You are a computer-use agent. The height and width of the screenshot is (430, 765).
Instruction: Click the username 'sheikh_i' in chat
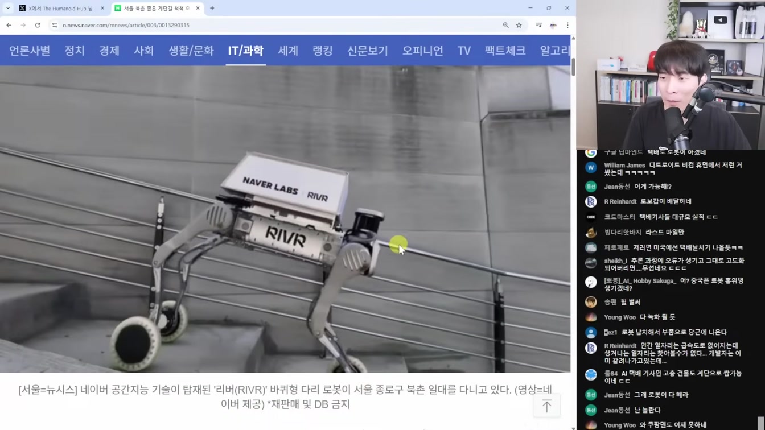pos(615,261)
